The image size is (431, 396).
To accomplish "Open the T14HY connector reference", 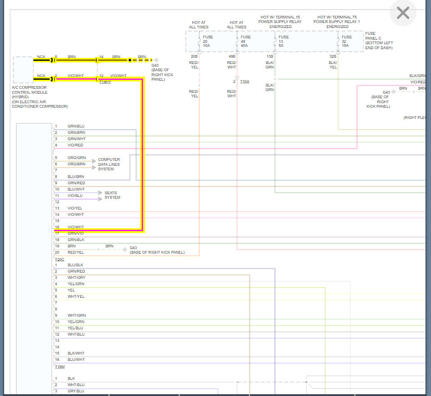I will [x=105, y=82].
